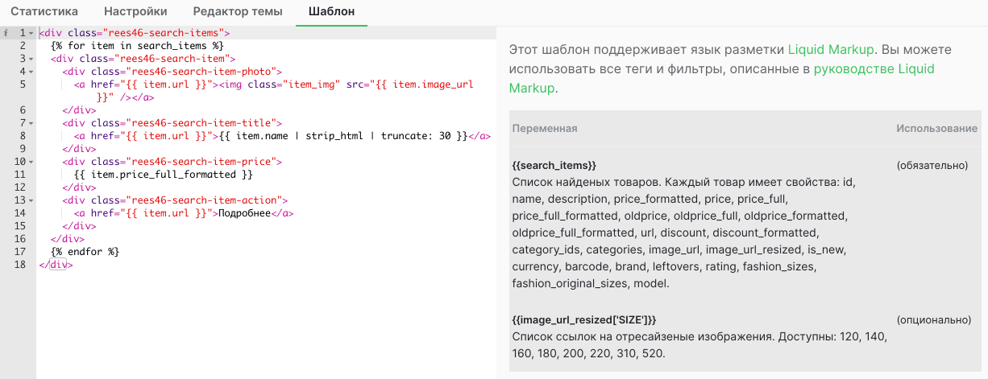Click the (опционально) usage label
988x379 pixels.
[933, 319]
